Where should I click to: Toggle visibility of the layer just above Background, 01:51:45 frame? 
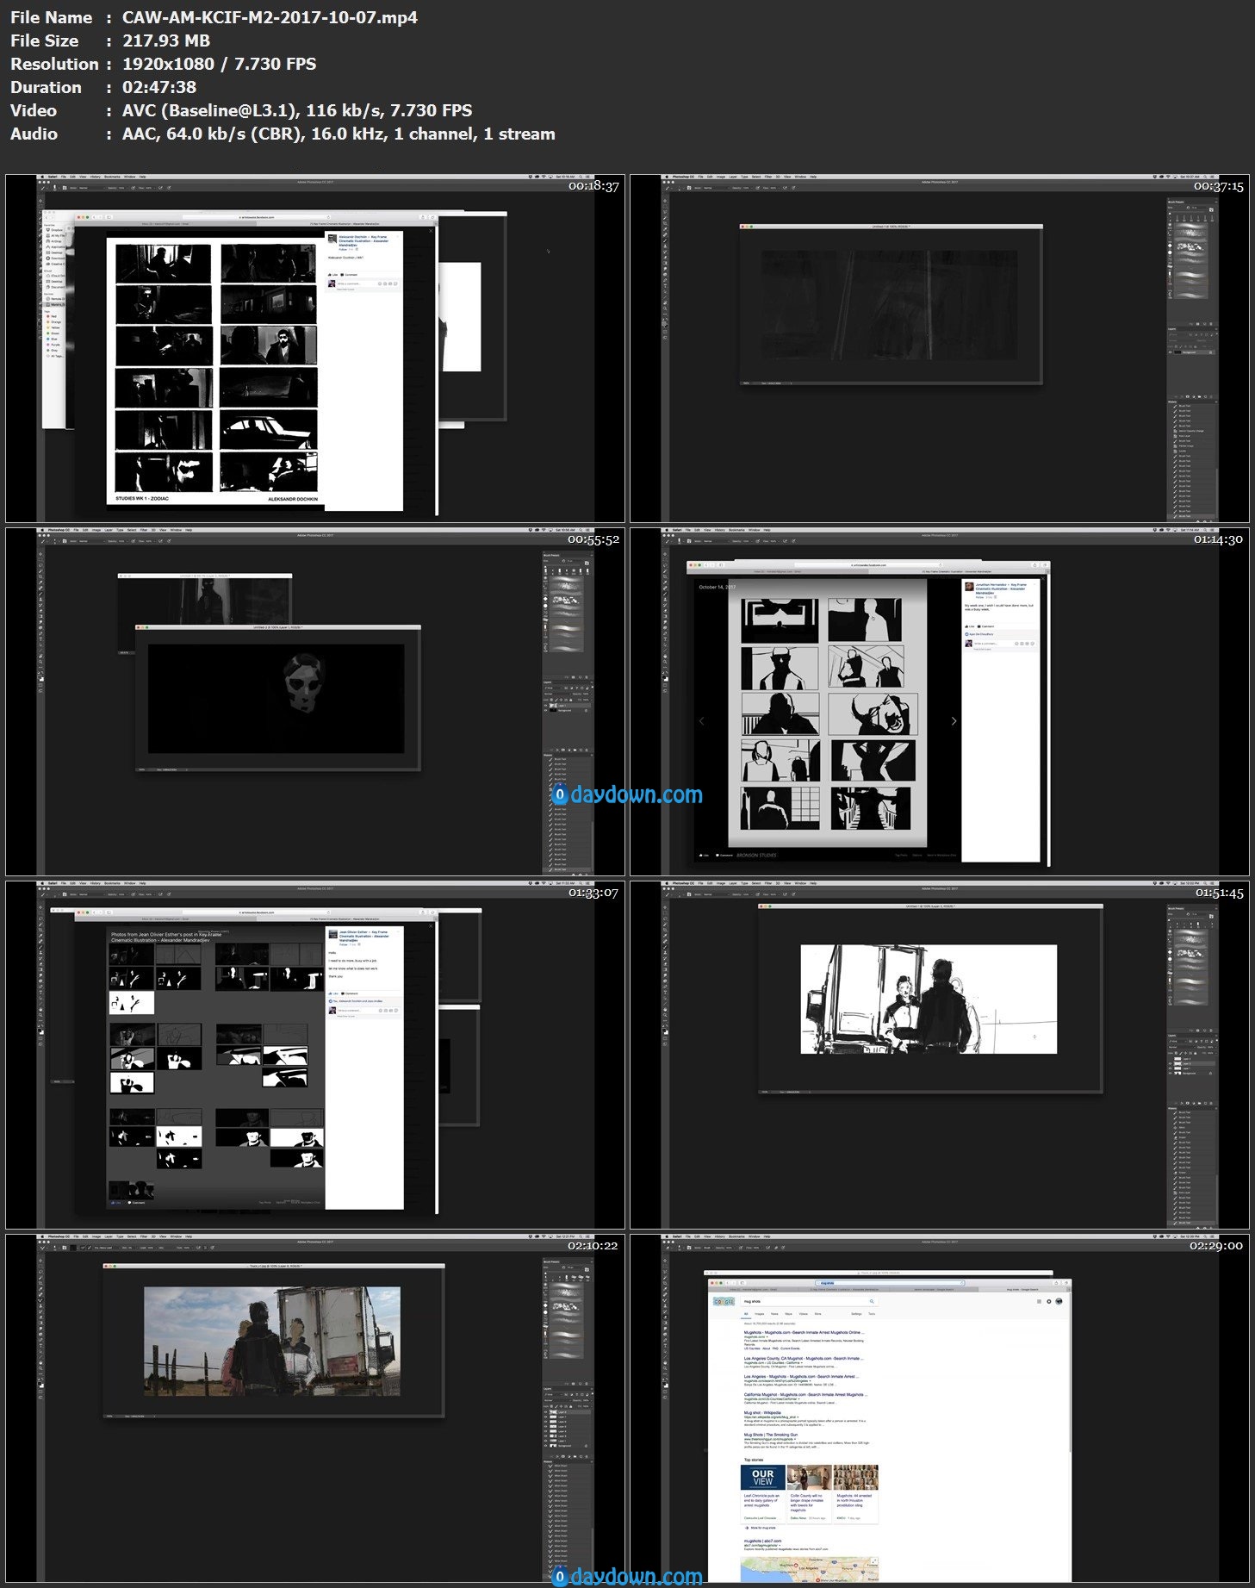[x=1171, y=1068]
